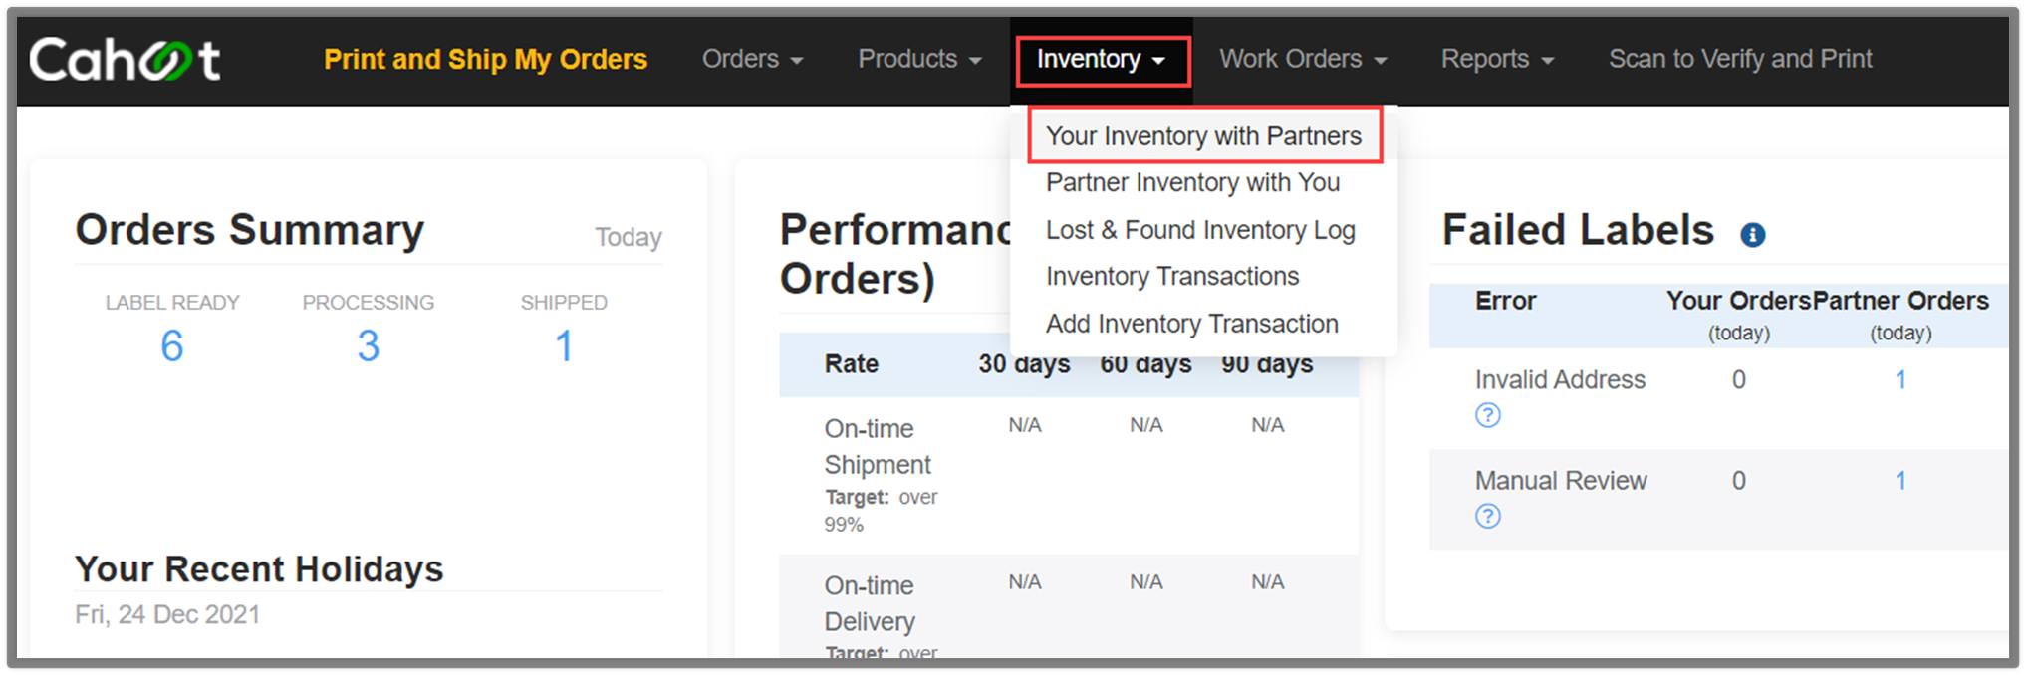Expand the Reports dropdown menu
Viewport: 2026px width, 675px height.
click(x=1497, y=59)
